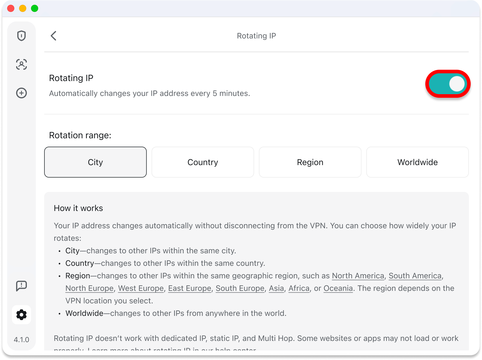Open the feedback chat bubble icon
Image resolution: width=482 pixels, height=360 pixels.
tap(21, 286)
